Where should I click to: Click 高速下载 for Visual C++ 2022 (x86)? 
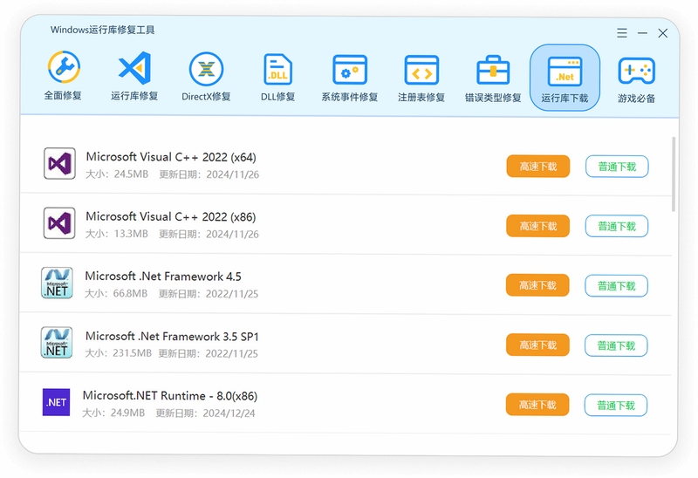point(537,226)
